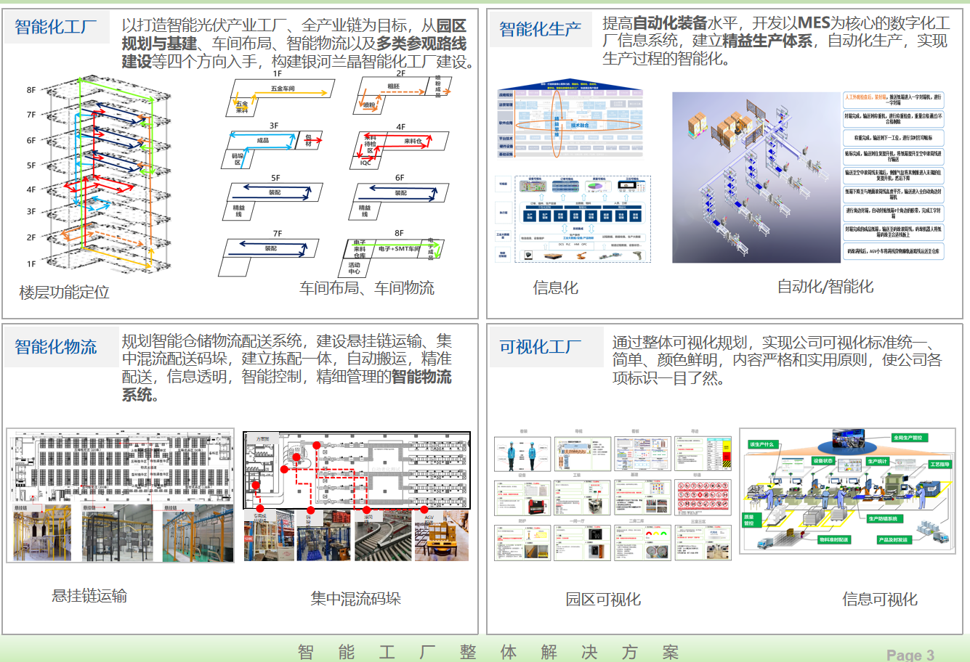Open the red prohibition signs grid on 标识 card
The image size is (970, 662).
(x=705, y=496)
